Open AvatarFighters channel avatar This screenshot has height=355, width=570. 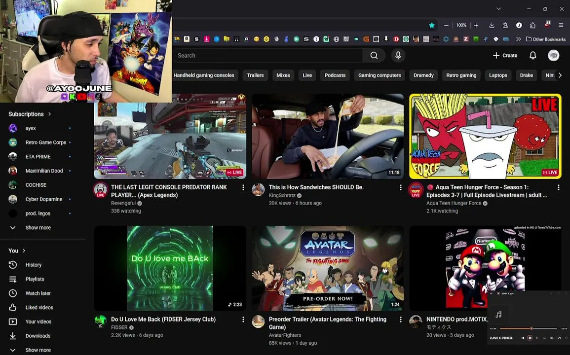[258, 321]
